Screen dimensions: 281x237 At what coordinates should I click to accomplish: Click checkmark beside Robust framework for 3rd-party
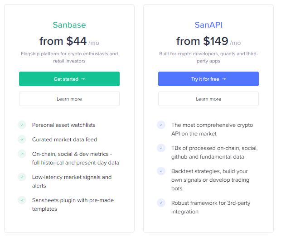tap(161, 203)
